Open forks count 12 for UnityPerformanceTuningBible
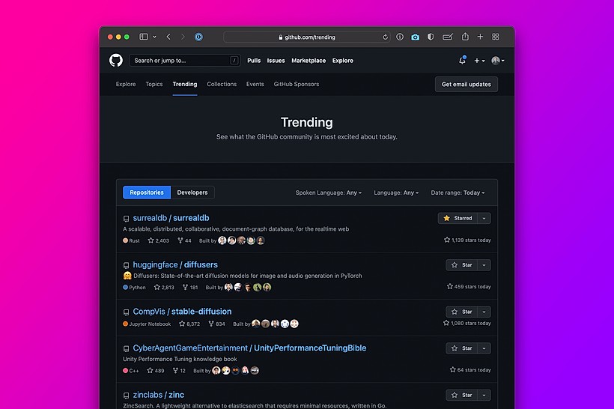Screen dimensions: 614x409 180,370
